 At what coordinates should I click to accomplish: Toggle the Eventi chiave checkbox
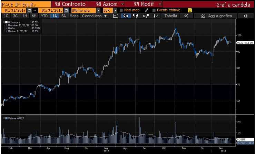pos(154,10)
